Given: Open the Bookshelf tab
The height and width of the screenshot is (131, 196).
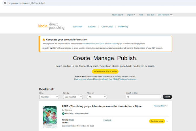Looking at the screenshot, I should [77, 26].
